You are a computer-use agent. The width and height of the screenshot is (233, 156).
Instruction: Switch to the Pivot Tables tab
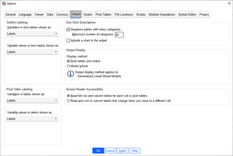click(103, 15)
